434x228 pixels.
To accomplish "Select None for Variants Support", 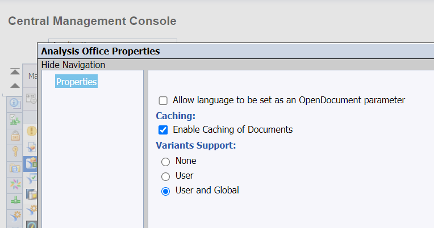I will [x=165, y=162].
